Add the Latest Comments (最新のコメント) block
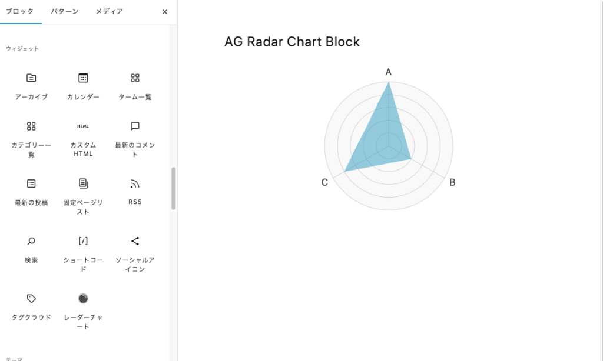 pos(135,138)
